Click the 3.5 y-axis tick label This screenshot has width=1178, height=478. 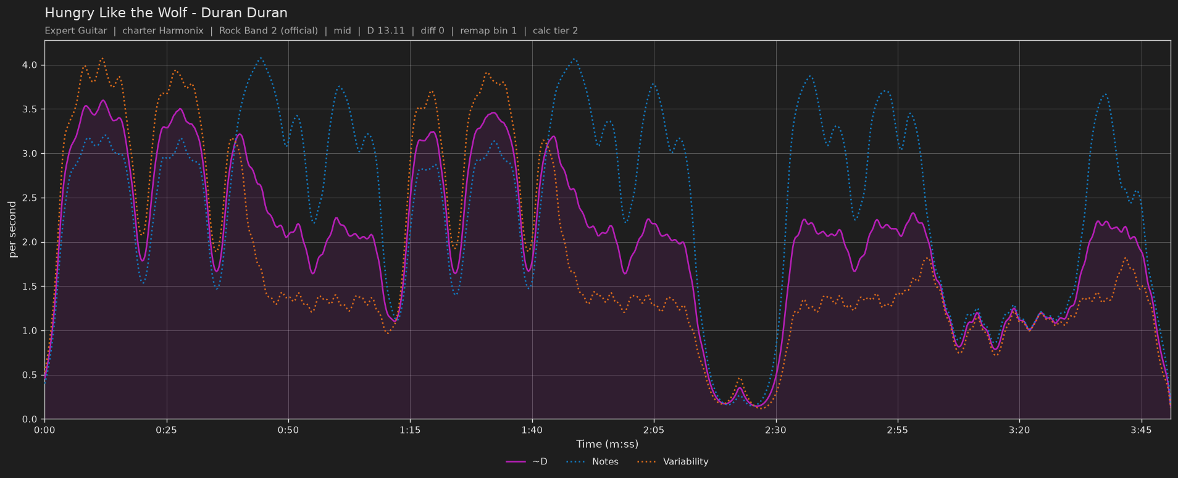(30, 109)
